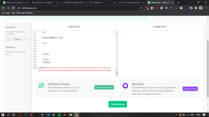
Task: Click the Diffchecker Desktop logo icon
Action: pyautogui.click(x=41, y=85)
